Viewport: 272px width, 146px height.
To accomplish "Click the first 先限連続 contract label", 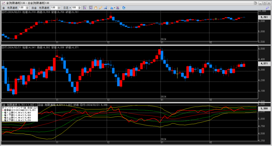I will click(x=12, y=8).
